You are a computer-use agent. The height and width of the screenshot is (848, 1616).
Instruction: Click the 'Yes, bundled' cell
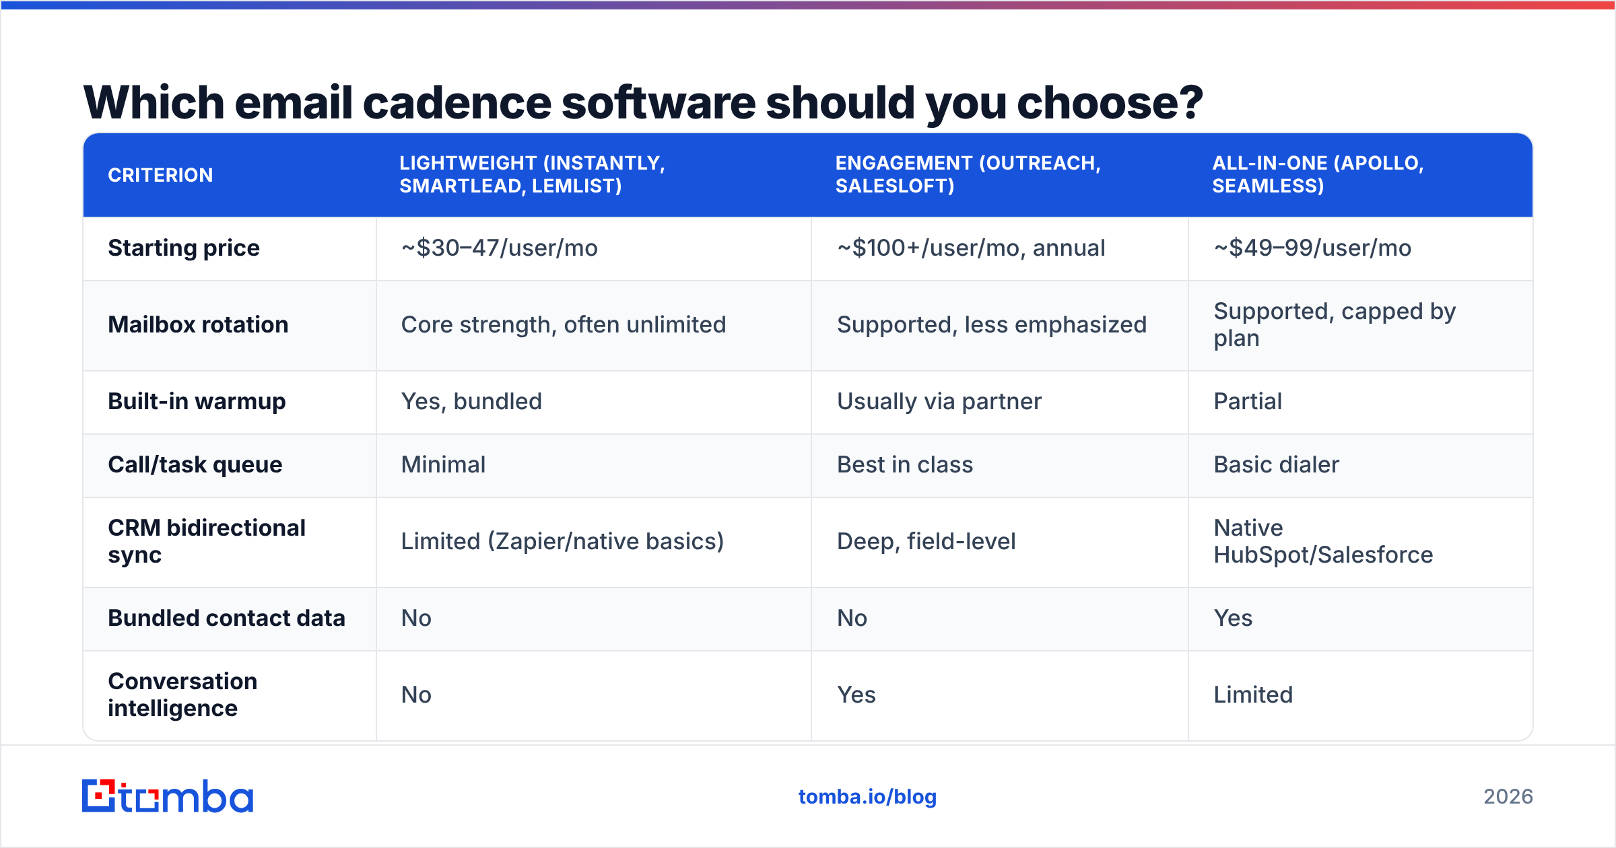click(471, 401)
